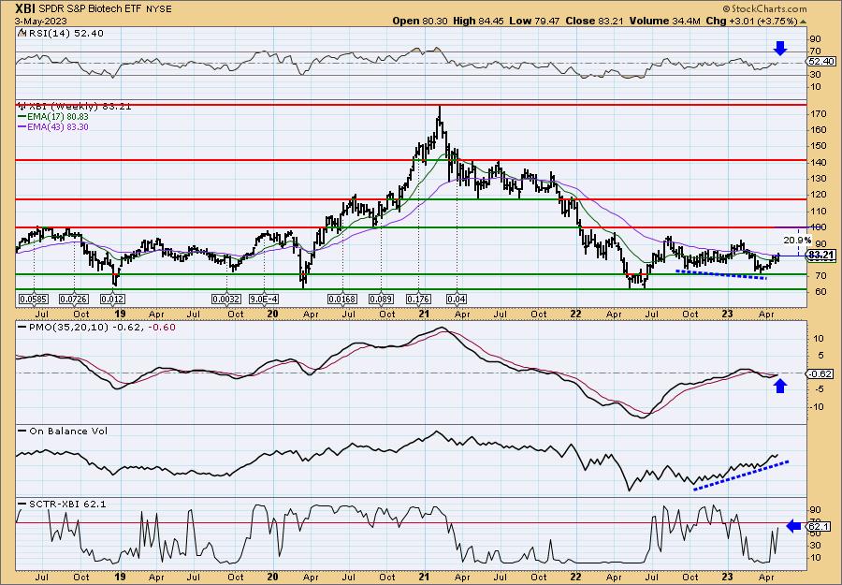The image size is (842, 585).
Task: Click the 9.0E-4 dividend marker box
Action: pos(264,299)
